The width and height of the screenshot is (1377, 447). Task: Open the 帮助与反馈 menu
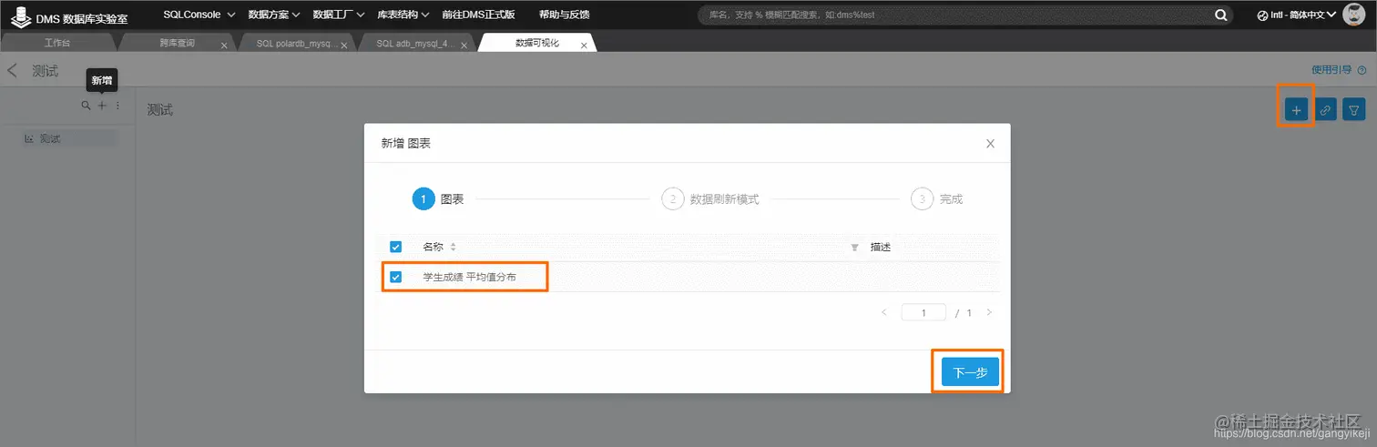tap(564, 15)
